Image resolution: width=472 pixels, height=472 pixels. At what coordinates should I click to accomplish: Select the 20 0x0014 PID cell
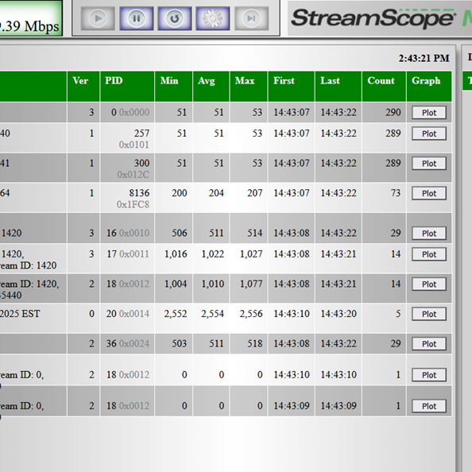pos(127,318)
